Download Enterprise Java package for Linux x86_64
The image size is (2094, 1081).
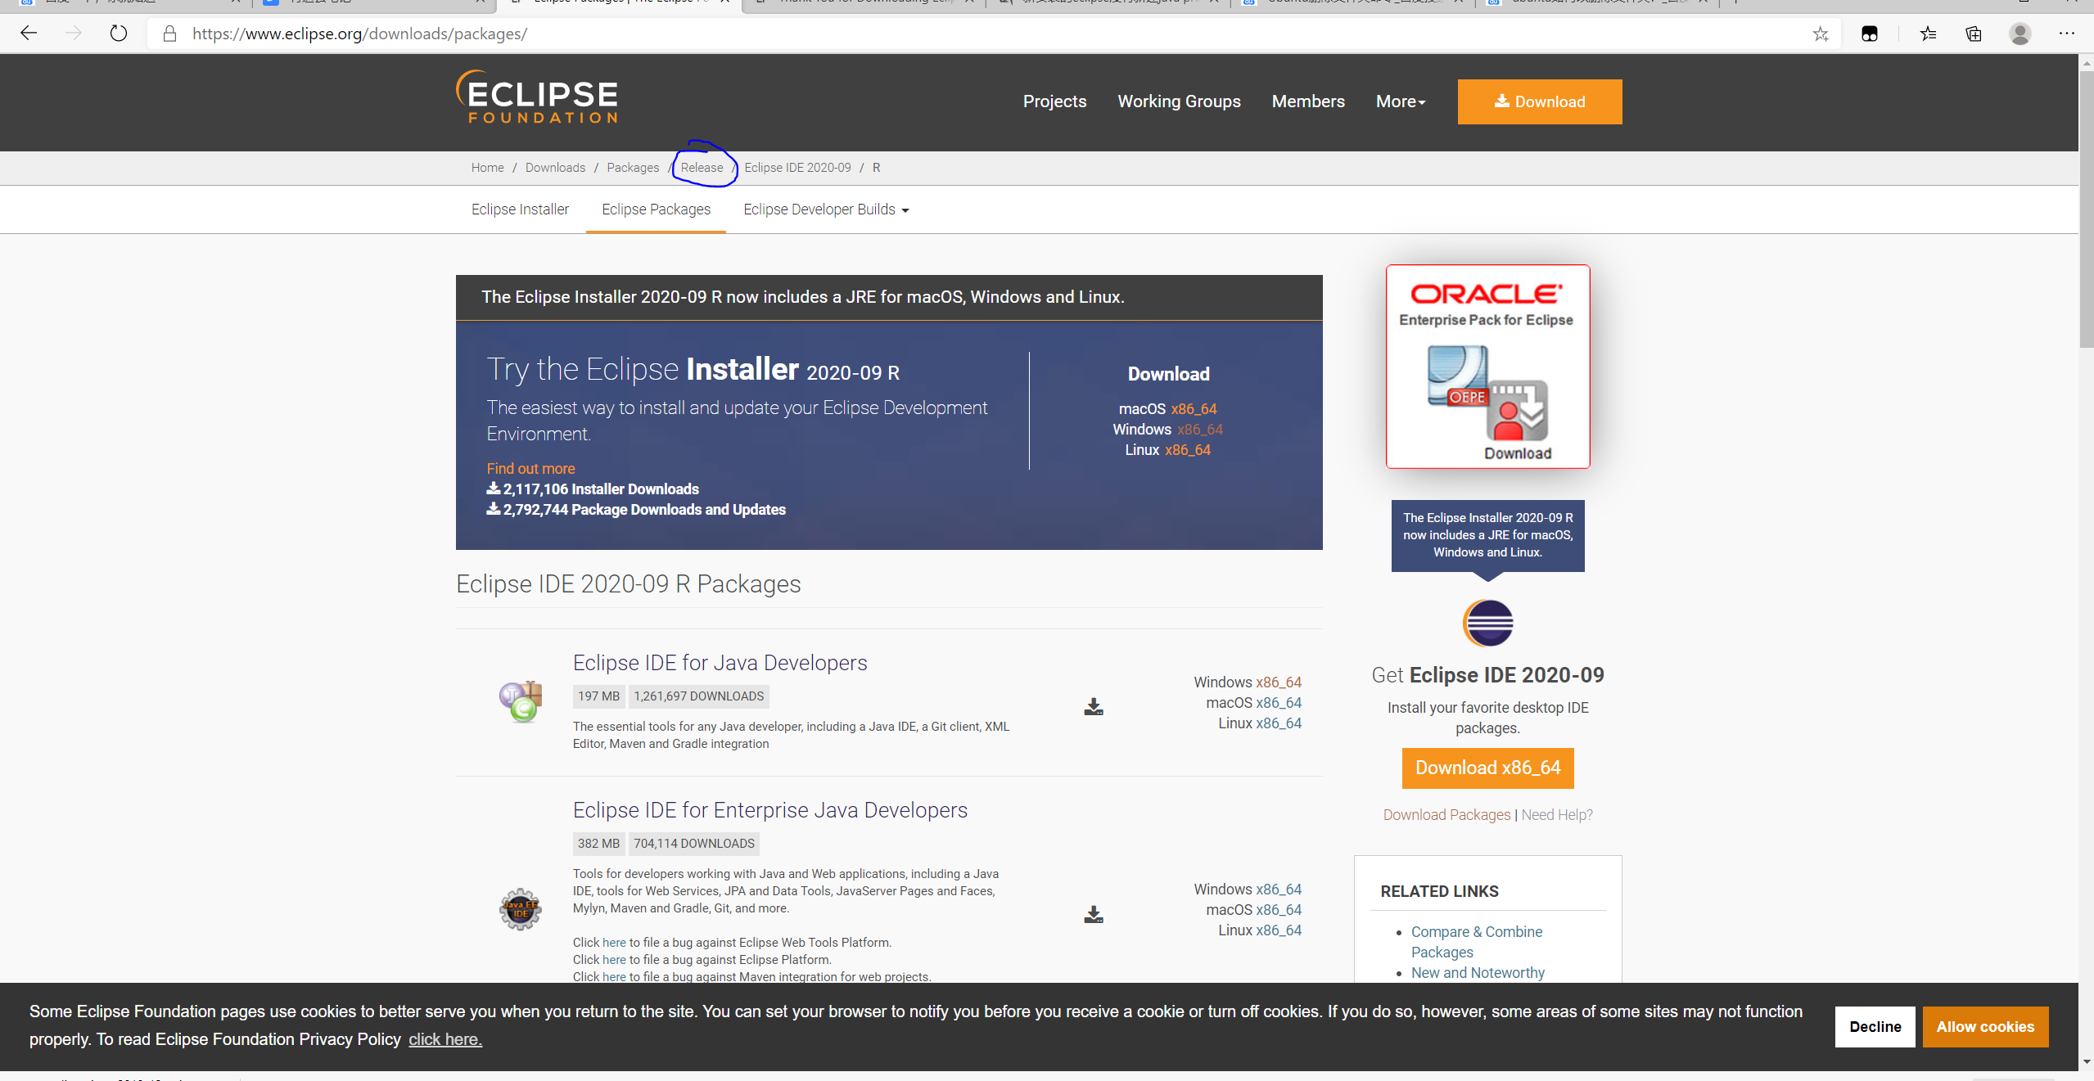pos(1278,930)
